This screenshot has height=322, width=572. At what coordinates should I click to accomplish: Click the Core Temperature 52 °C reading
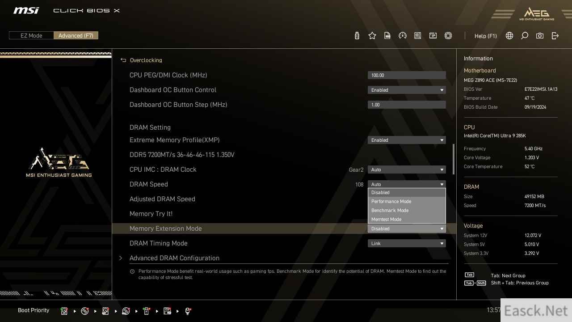point(530,167)
